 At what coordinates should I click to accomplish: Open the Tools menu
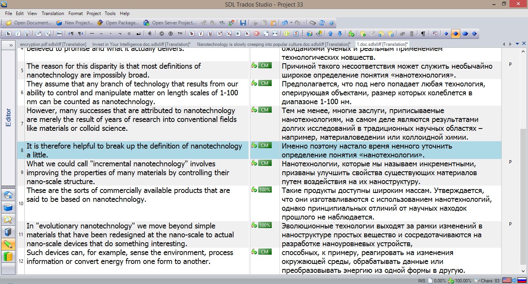click(110, 14)
